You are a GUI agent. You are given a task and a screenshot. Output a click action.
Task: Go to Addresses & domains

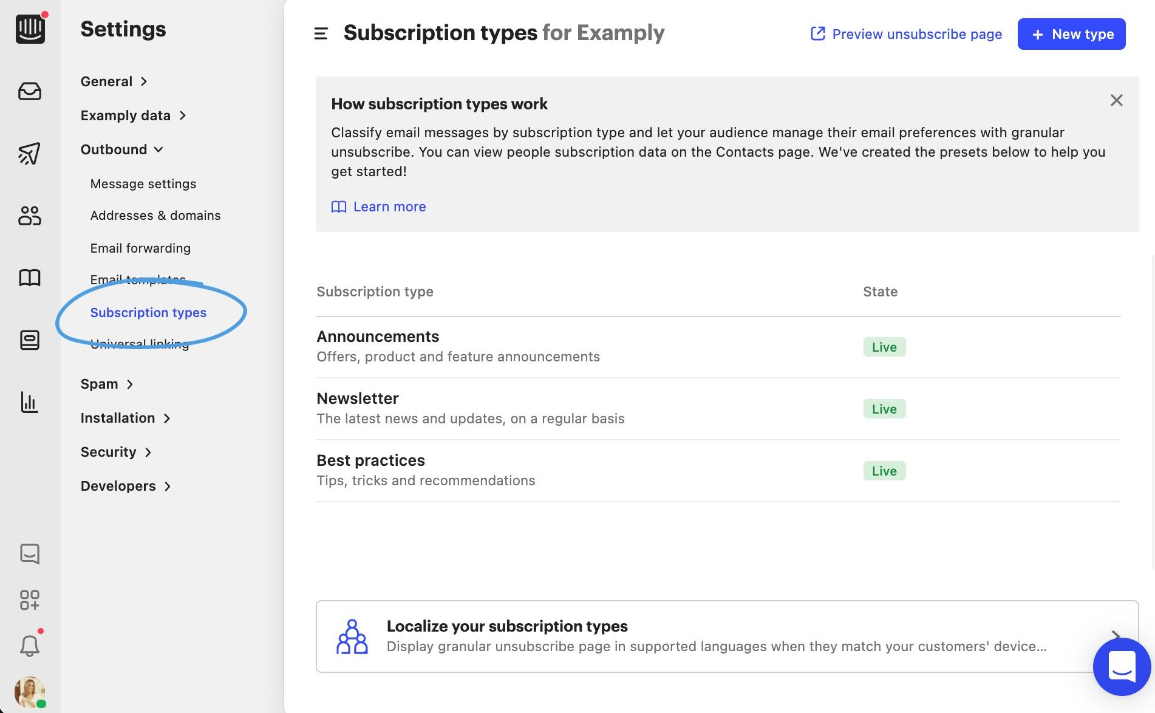point(155,216)
